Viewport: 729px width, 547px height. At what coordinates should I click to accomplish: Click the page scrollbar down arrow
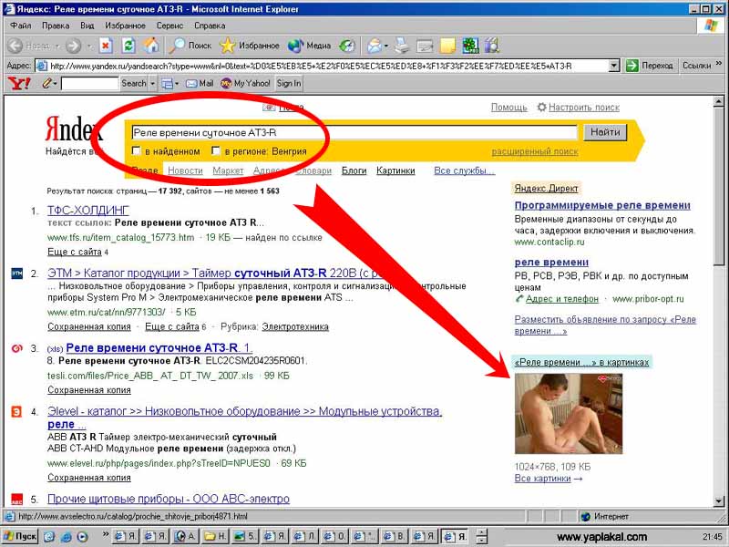click(718, 501)
